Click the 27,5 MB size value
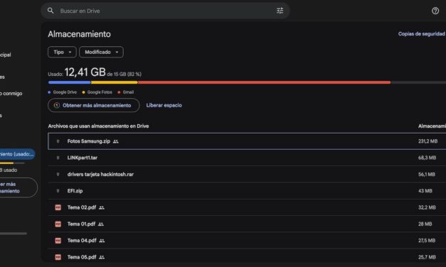Screen dimensions: 446x267 [x=427, y=241]
